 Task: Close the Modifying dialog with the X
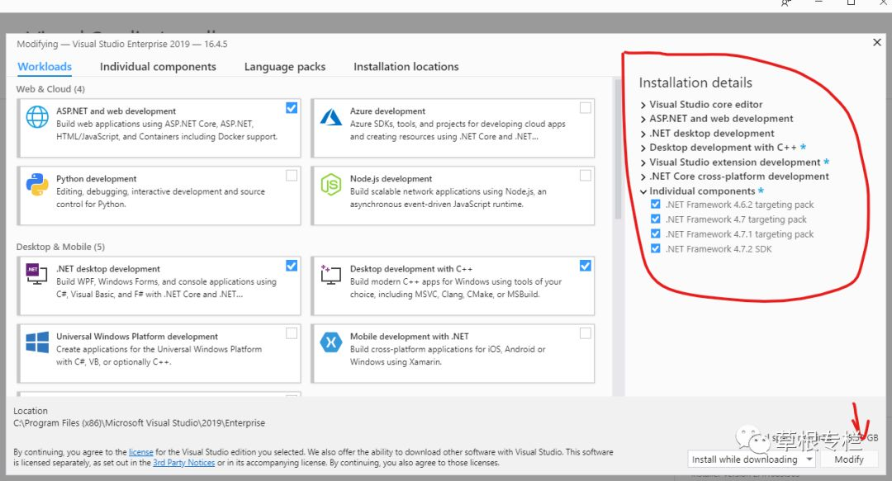[x=876, y=42]
